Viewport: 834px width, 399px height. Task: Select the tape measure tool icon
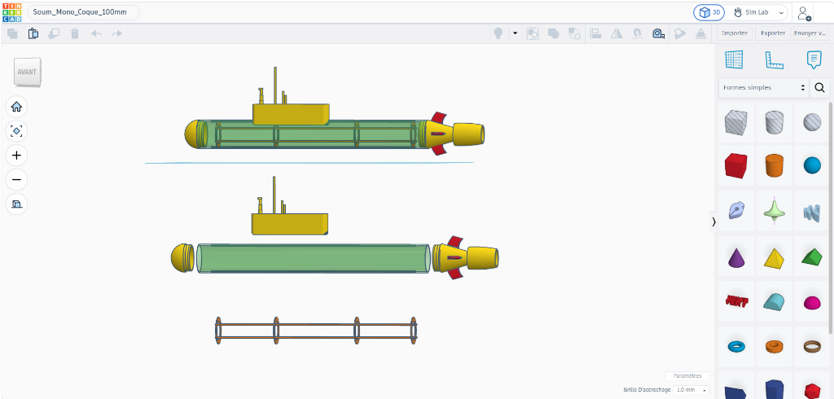click(x=658, y=33)
